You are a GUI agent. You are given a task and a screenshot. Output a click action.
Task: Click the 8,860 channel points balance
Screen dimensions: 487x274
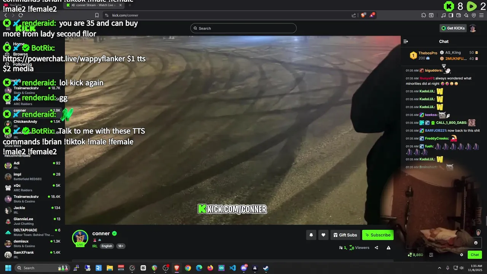[x=415, y=255]
